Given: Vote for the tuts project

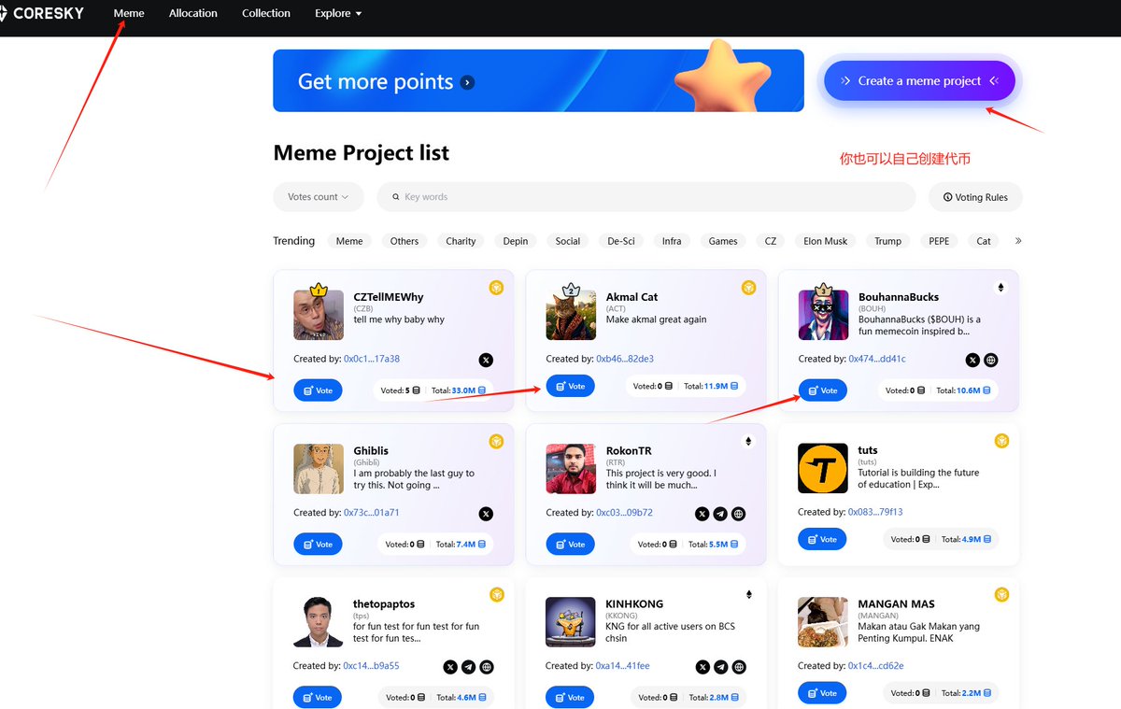Looking at the screenshot, I should click(x=822, y=539).
